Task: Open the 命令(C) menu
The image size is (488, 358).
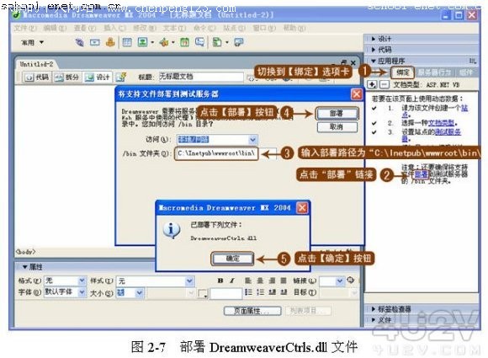Action: pos(204,28)
